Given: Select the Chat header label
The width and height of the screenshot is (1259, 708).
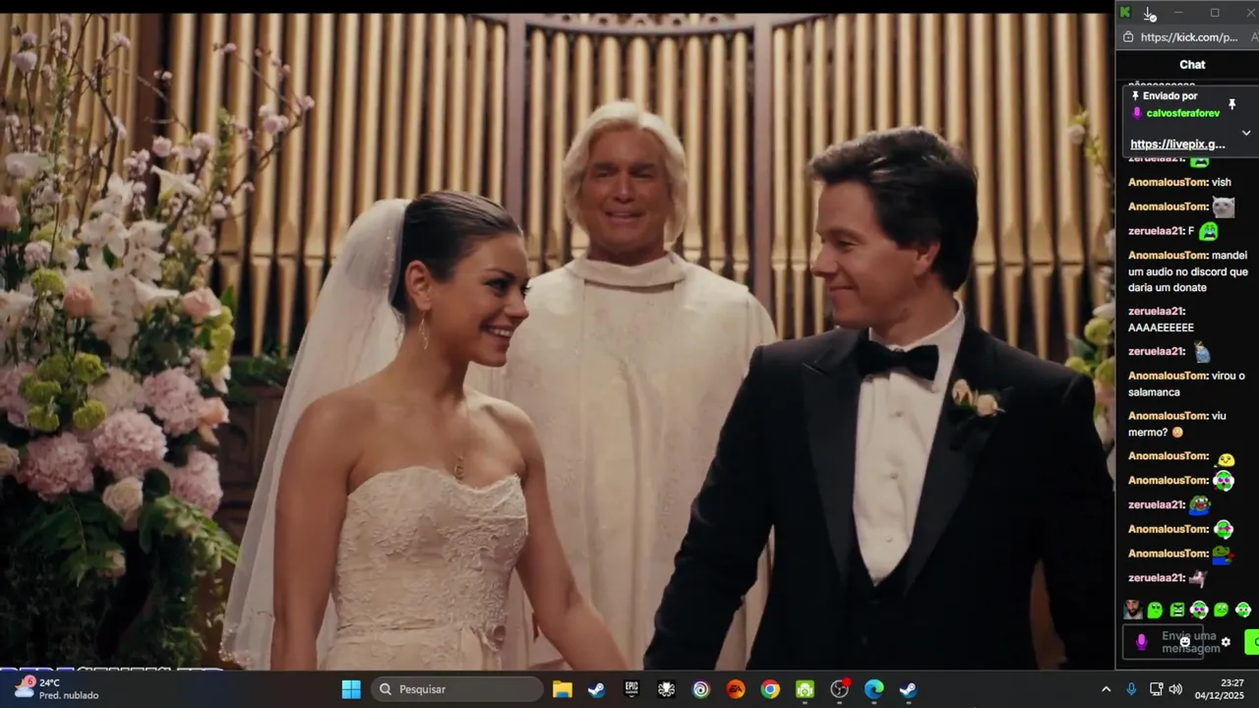Looking at the screenshot, I should click(1192, 64).
